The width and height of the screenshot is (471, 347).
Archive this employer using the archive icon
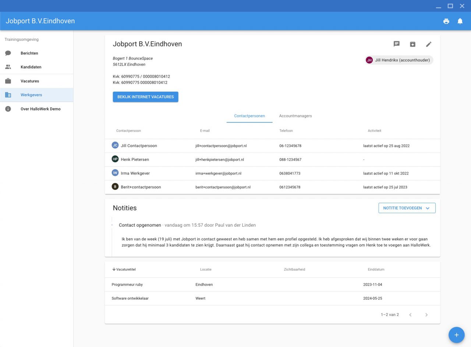tap(412, 44)
